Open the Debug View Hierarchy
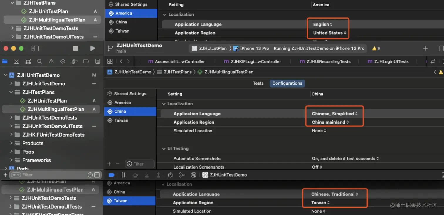The height and width of the screenshot is (215, 444). [170, 175]
